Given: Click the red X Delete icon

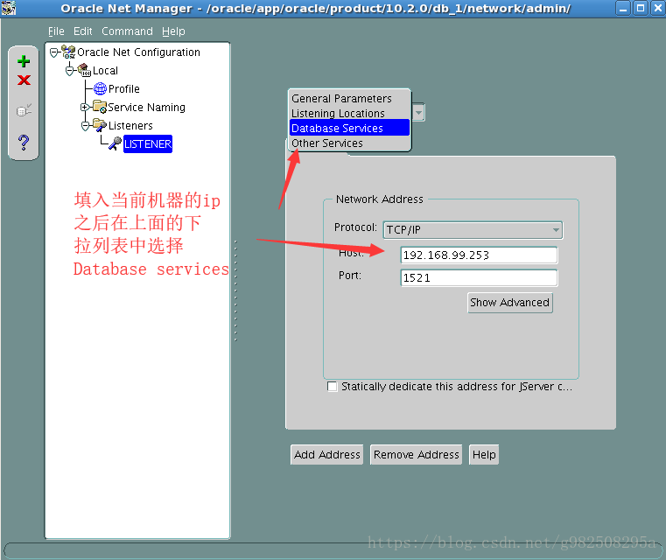Looking at the screenshot, I should pyautogui.click(x=24, y=80).
